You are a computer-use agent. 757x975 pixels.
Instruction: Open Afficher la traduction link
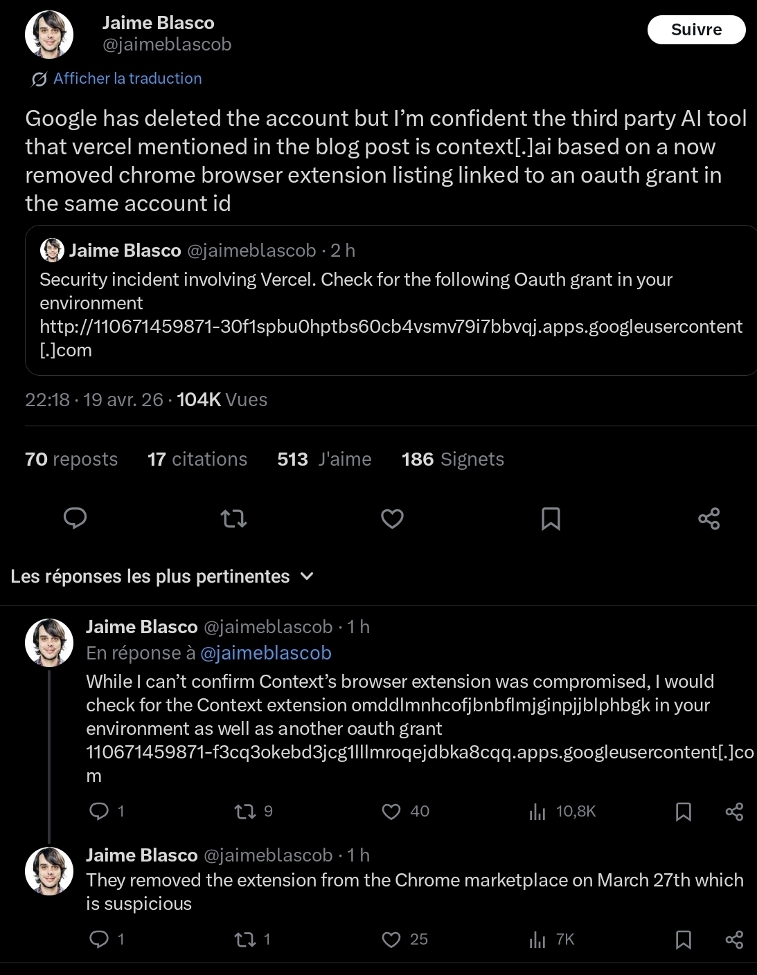pos(127,79)
